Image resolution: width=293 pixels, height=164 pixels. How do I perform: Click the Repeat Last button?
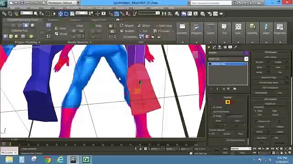click(x=271, y=104)
